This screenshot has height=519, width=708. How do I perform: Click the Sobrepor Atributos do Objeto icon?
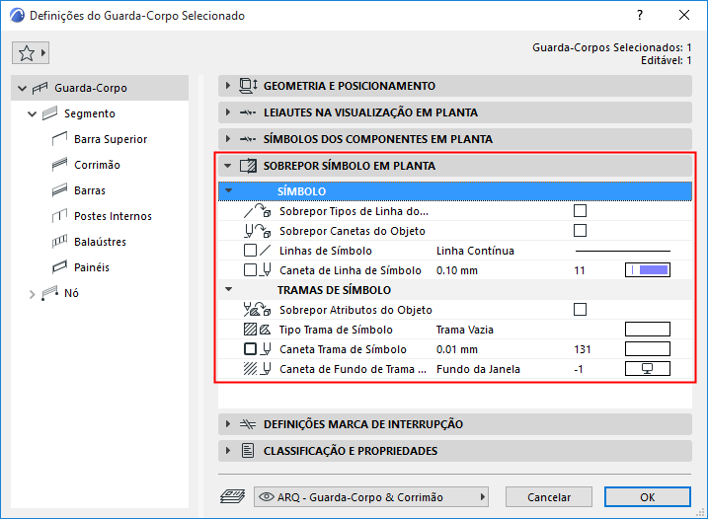pyautogui.click(x=257, y=310)
